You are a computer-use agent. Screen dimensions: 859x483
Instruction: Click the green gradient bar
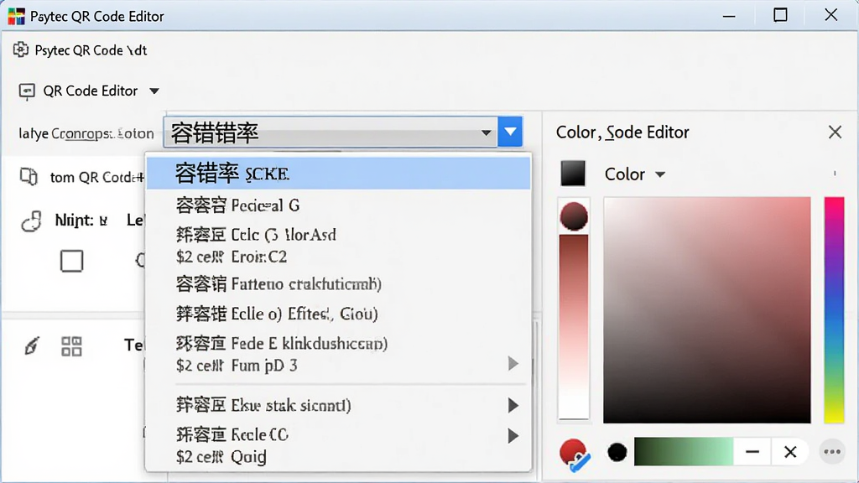(684, 452)
